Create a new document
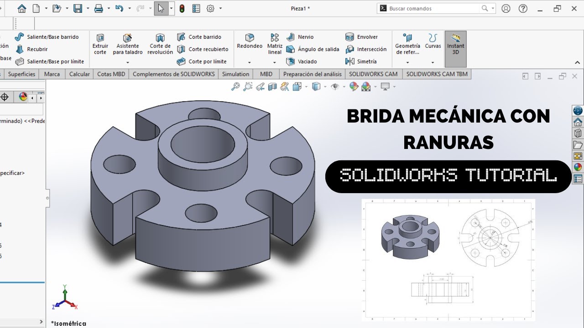The height and width of the screenshot is (328, 584). [x=36, y=8]
